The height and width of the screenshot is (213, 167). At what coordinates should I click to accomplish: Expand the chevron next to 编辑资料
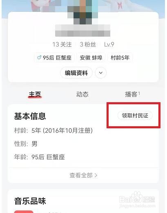(x=101, y=73)
